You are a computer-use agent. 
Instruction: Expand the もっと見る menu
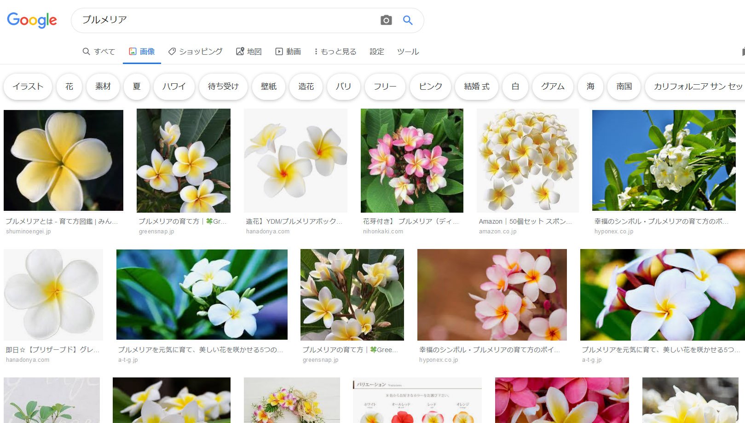point(335,52)
